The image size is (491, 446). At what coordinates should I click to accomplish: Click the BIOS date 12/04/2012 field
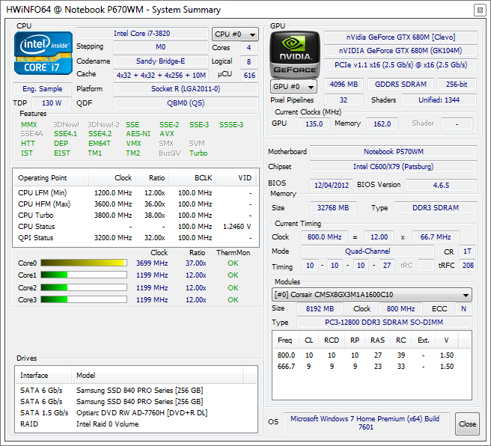(332, 186)
